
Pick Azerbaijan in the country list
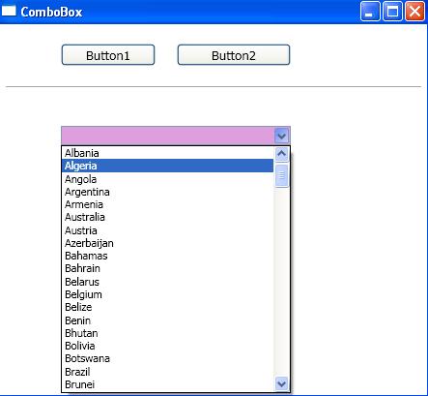[x=167, y=243]
